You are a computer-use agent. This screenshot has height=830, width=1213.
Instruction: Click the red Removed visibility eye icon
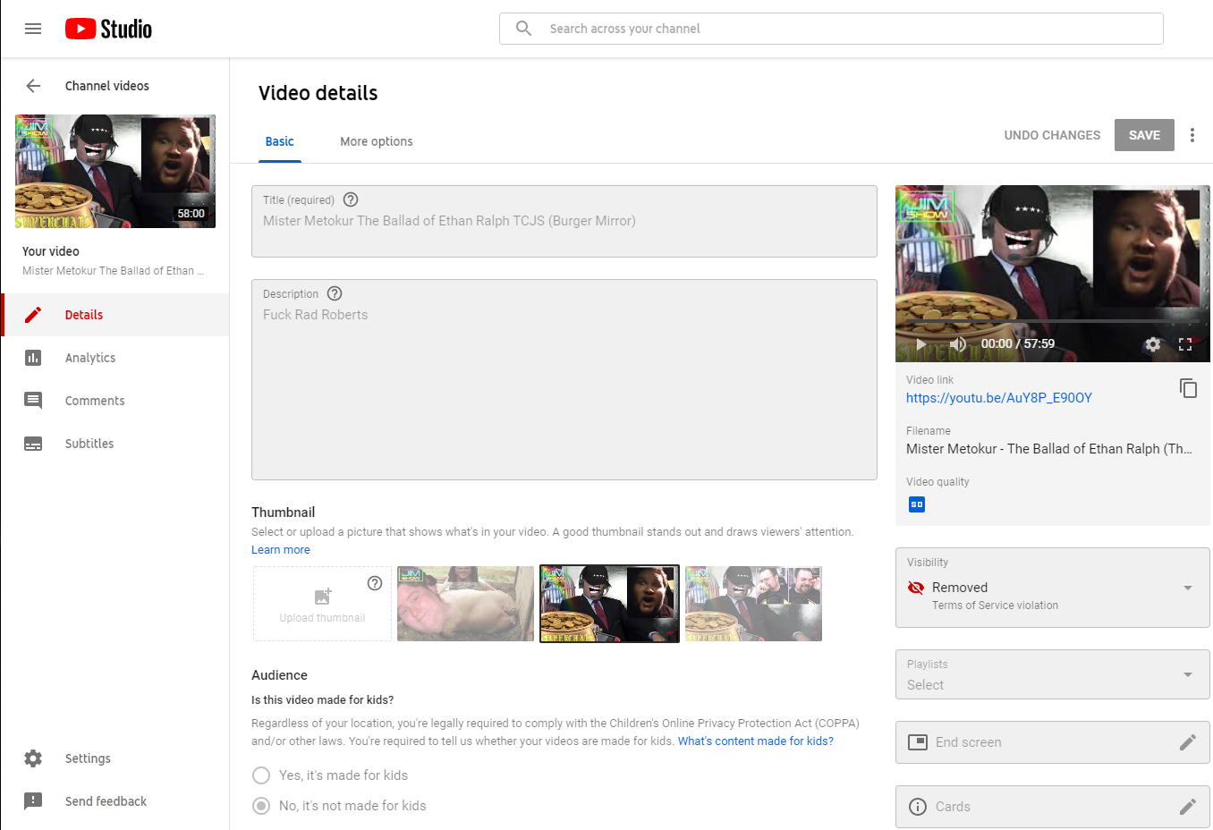click(x=916, y=588)
